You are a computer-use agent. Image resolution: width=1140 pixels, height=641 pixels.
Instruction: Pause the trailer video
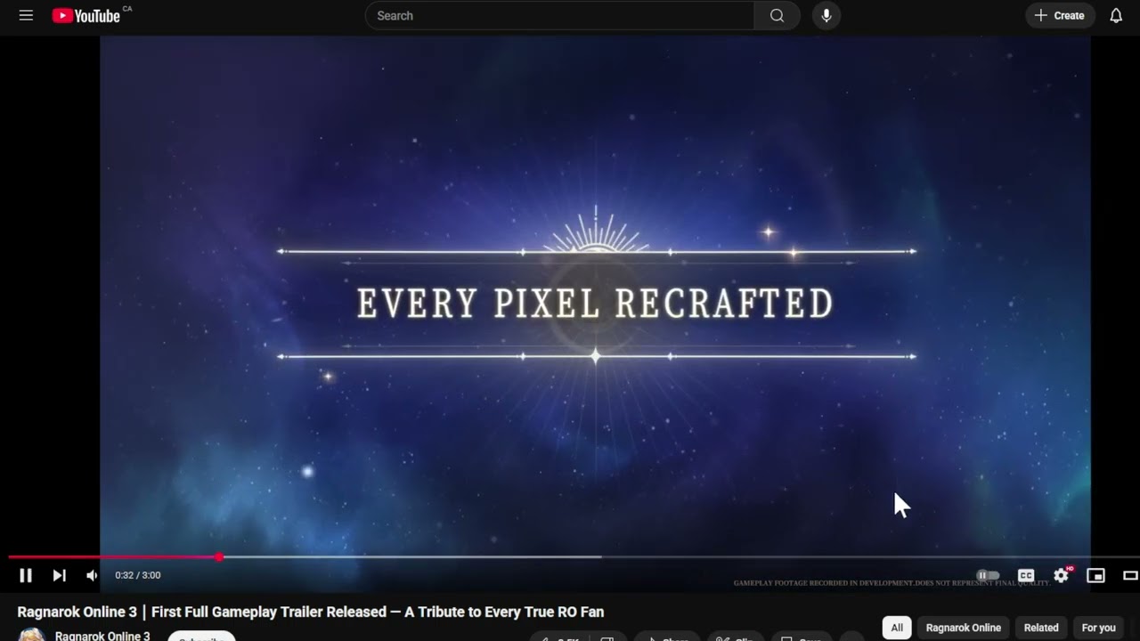click(26, 575)
